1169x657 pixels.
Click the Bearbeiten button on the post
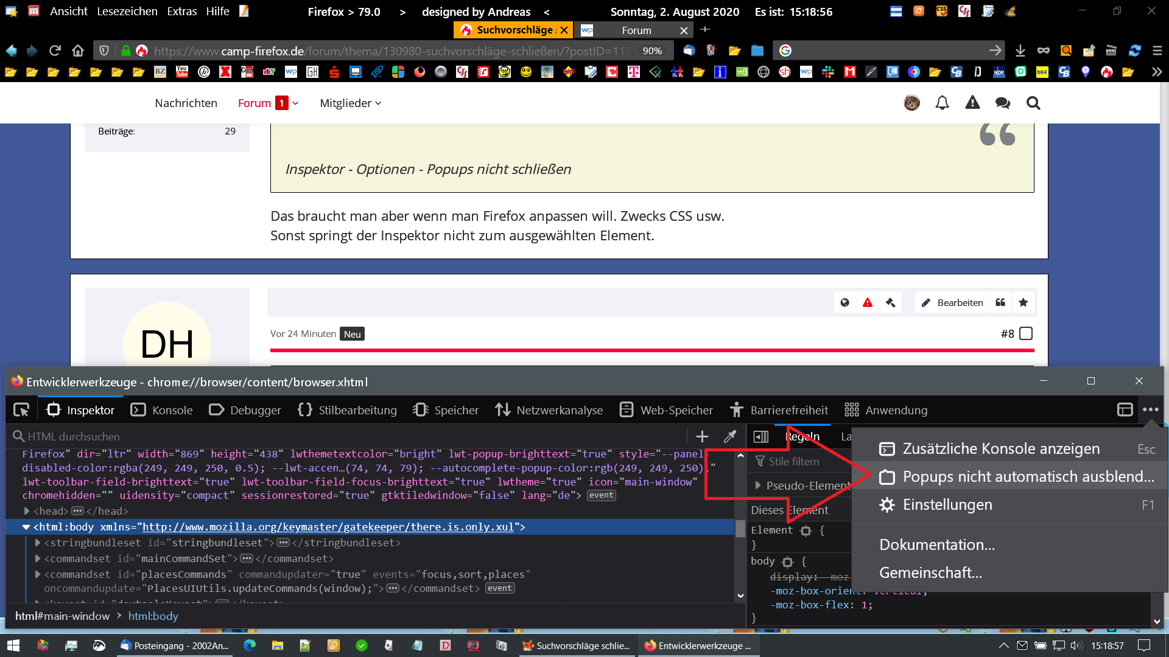click(x=952, y=302)
